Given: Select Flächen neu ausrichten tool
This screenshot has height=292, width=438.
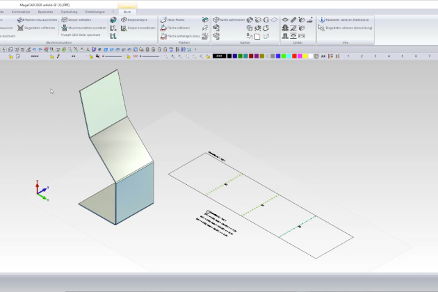Looking at the screenshot, I should (x=20, y=20).
